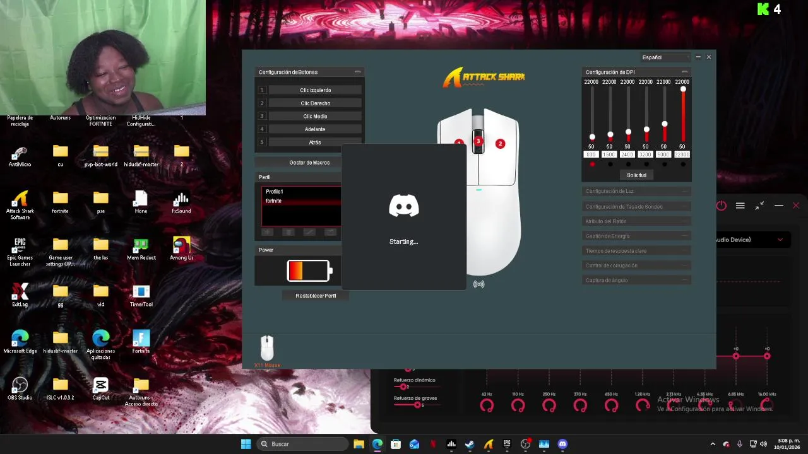
Task: Open OBS Studio desktop icon
Action: click(20, 388)
